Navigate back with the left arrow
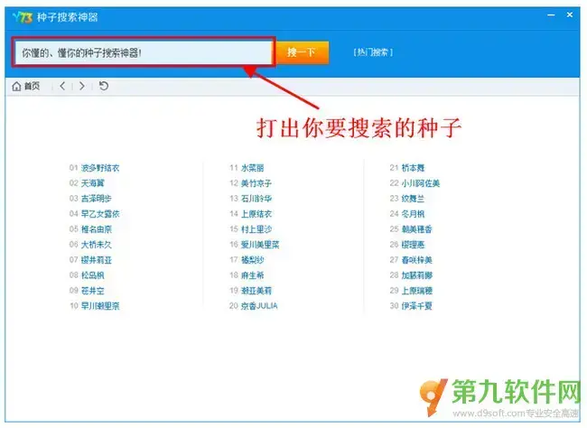The width and height of the screenshot is (587, 428). click(x=62, y=86)
